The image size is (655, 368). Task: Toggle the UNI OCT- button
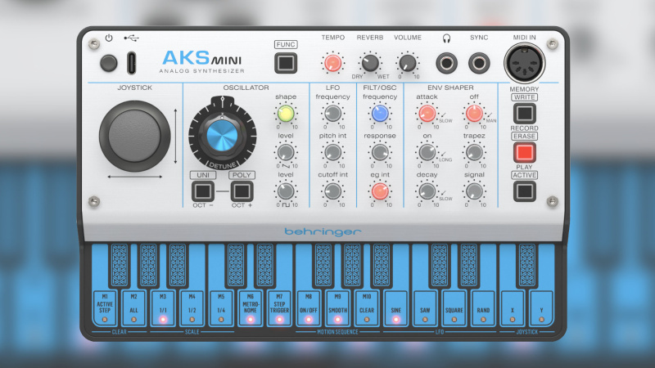[x=203, y=191]
